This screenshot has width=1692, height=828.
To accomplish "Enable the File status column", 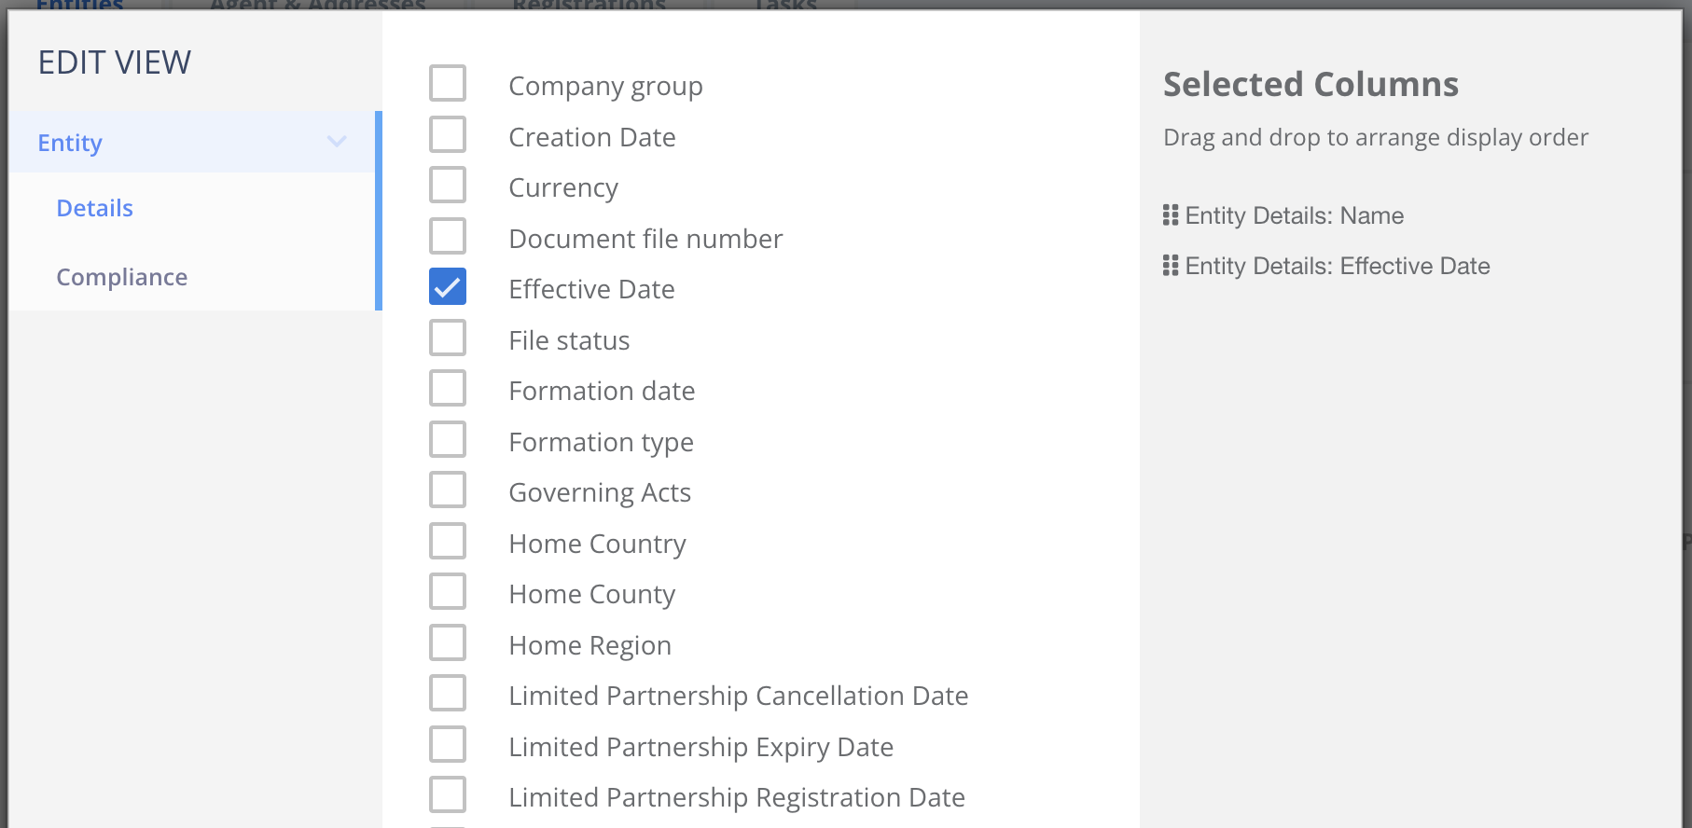I will point(448,338).
